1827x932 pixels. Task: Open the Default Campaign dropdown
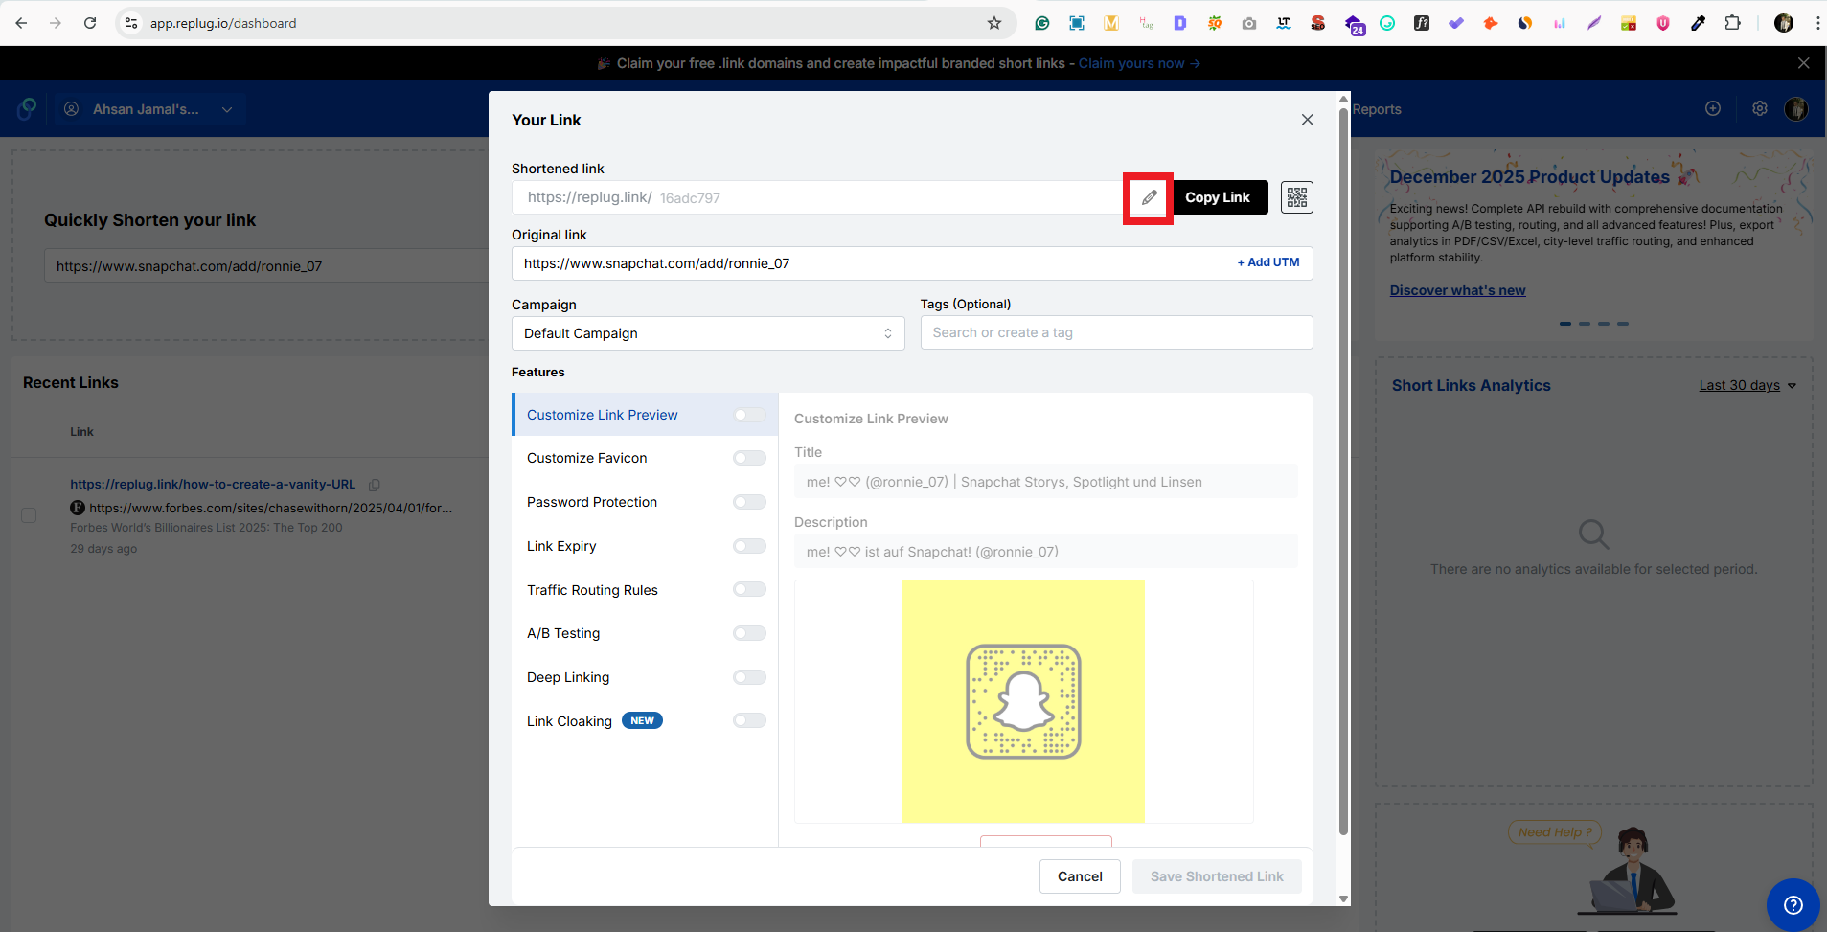coord(706,332)
